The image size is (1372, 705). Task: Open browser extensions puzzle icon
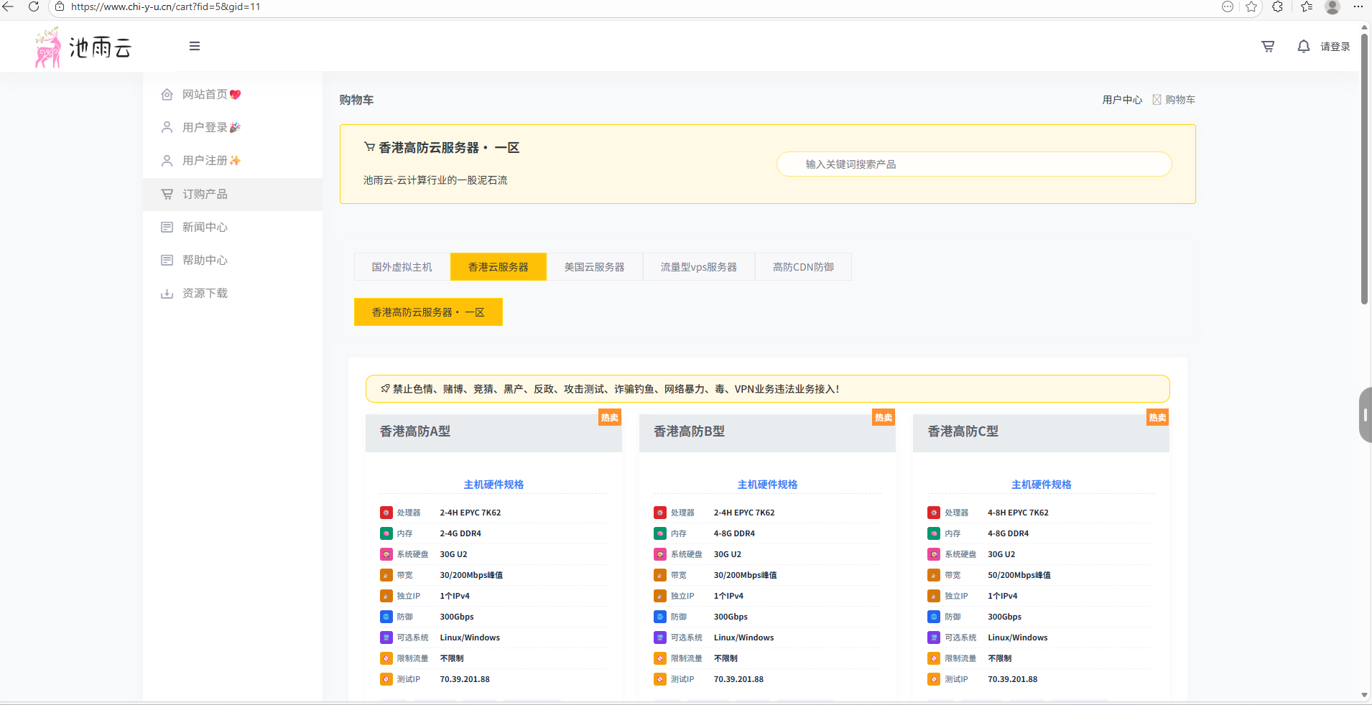click(1277, 6)
